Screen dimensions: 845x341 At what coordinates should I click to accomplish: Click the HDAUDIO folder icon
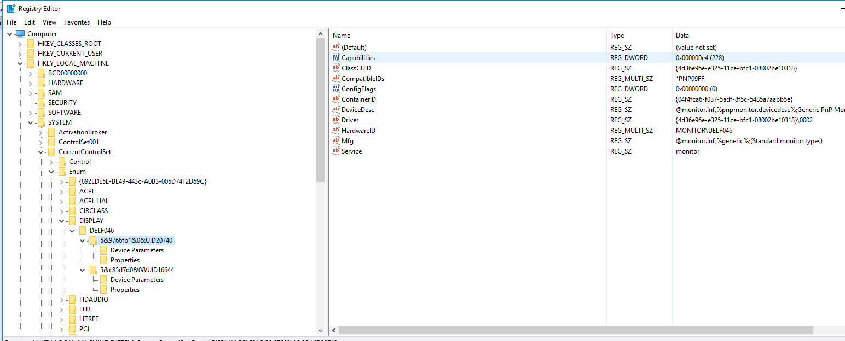[72, 299]
